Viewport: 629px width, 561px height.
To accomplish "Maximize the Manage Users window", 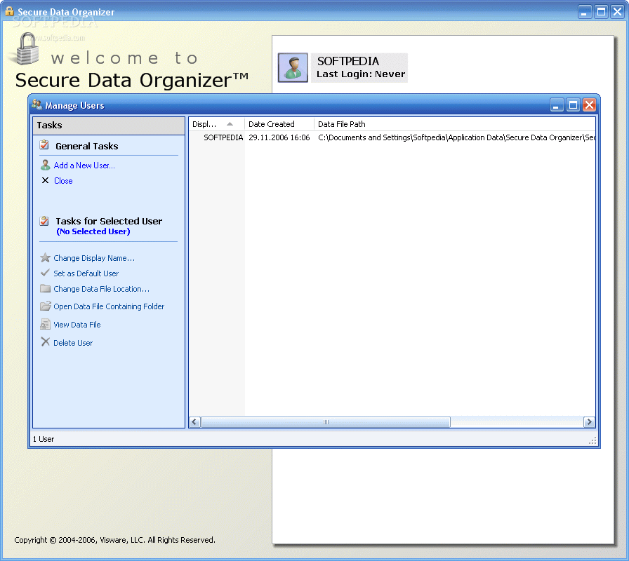I will click(x=574, y=105).
